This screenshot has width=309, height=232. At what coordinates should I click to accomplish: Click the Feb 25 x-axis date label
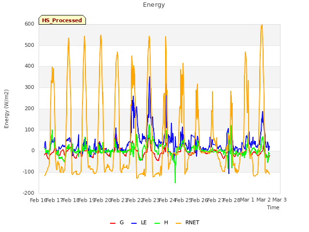pyautogui.click(x=183, y=200)
